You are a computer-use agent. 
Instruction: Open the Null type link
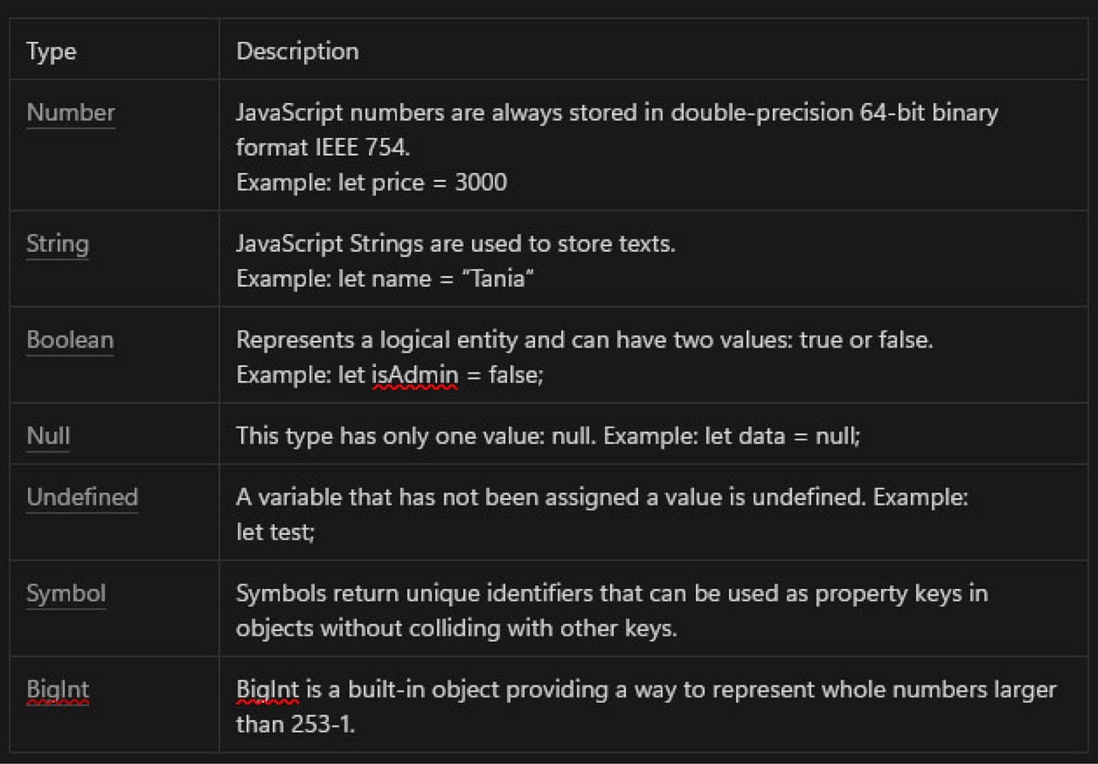pos(48,436)
